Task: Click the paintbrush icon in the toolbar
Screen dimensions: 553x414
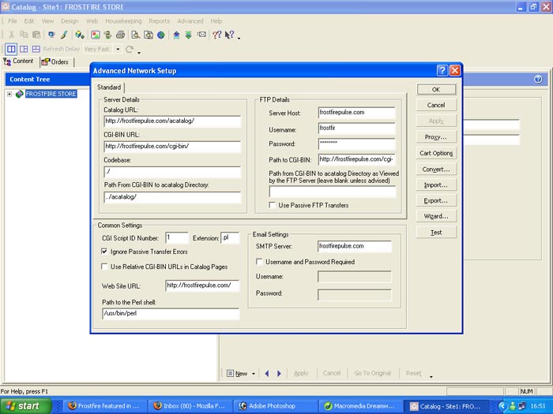Action: click(64, 35)
